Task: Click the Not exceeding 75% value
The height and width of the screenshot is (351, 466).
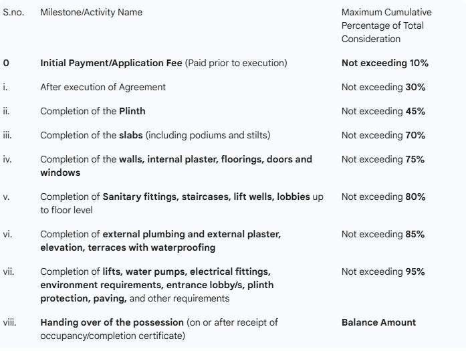Action: [383, 159]
